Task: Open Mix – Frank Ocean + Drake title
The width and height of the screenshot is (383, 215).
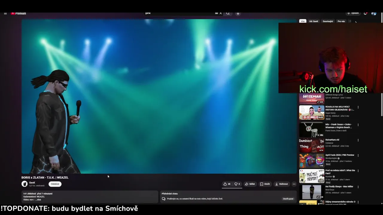Action: pos(339,126)
